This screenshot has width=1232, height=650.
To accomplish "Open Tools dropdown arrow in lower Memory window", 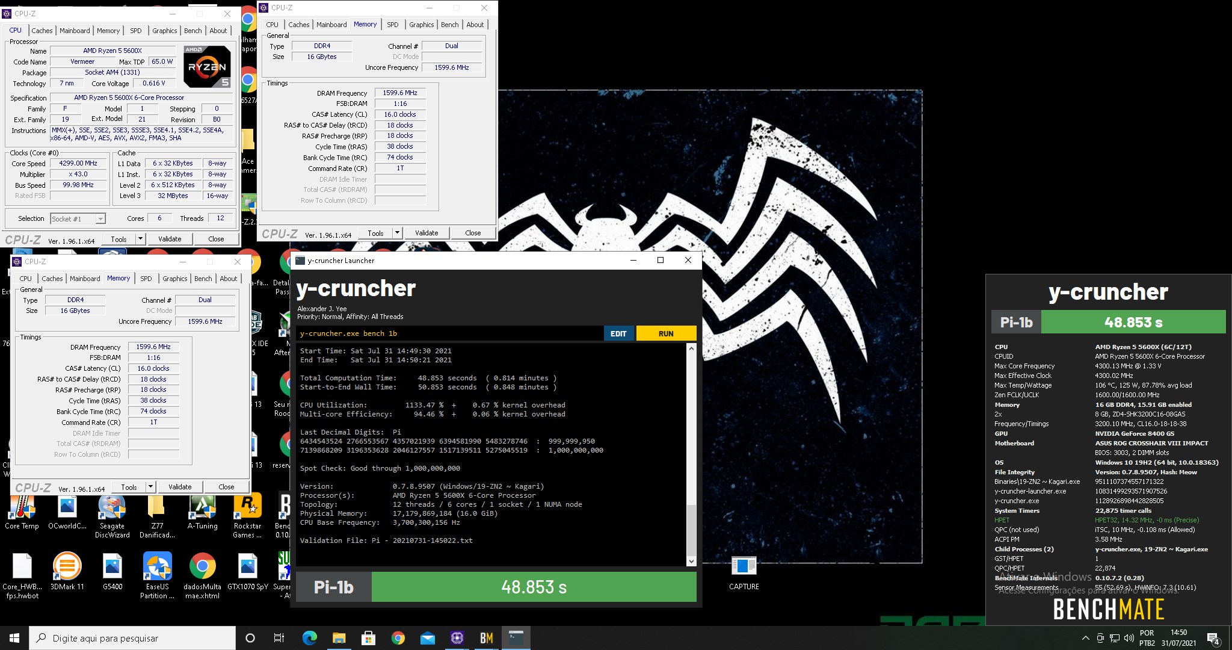I will tap(150, 487).
